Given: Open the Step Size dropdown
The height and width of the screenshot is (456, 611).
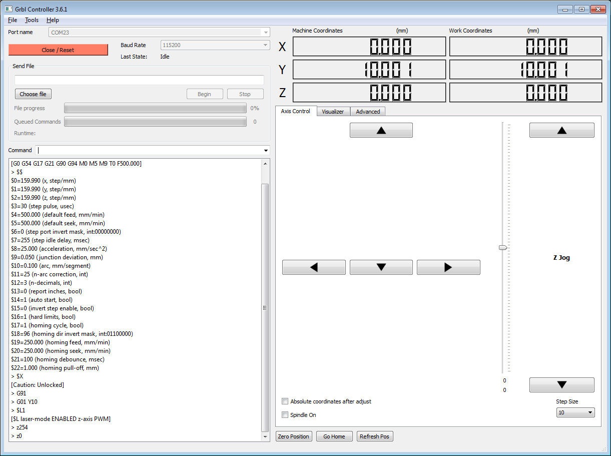Looking at the screenshot, I should pyautogui.click(x=575, y=412).
